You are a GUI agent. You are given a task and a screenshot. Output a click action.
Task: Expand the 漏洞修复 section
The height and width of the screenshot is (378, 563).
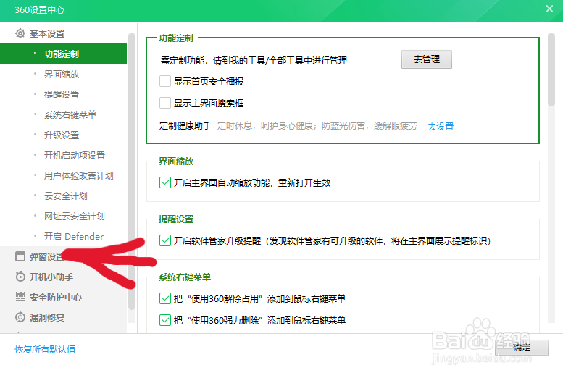click(47, 317)
